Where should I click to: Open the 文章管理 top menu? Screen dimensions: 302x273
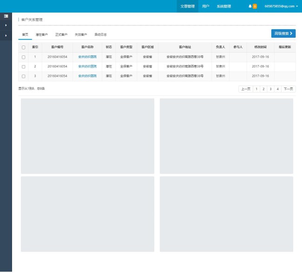(x=187, y=6)
